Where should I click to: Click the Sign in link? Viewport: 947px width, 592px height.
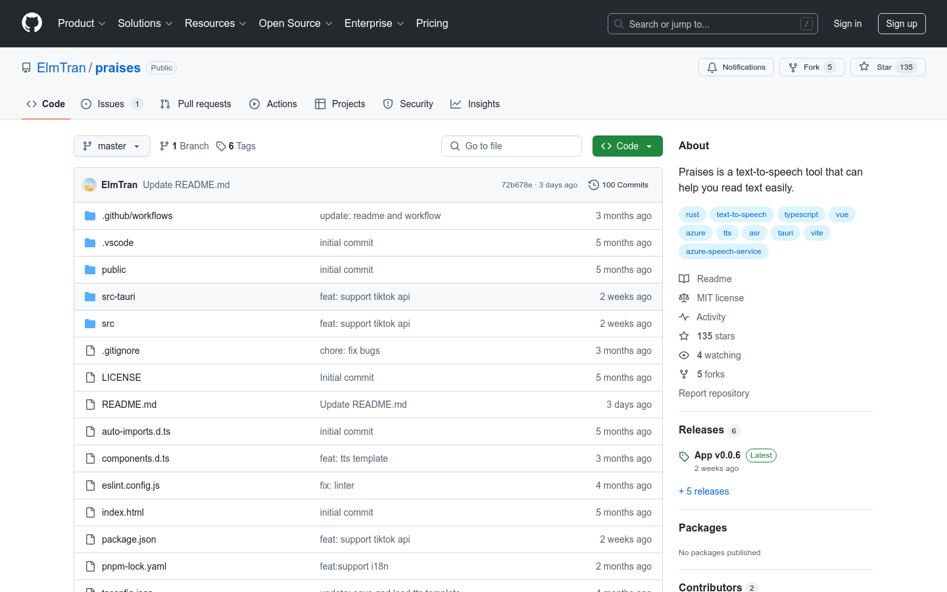(x=848, y=24)
